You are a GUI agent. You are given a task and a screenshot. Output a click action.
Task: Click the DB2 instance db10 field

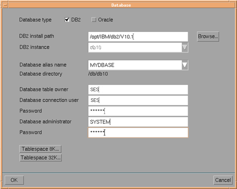[x=134, y=48]
